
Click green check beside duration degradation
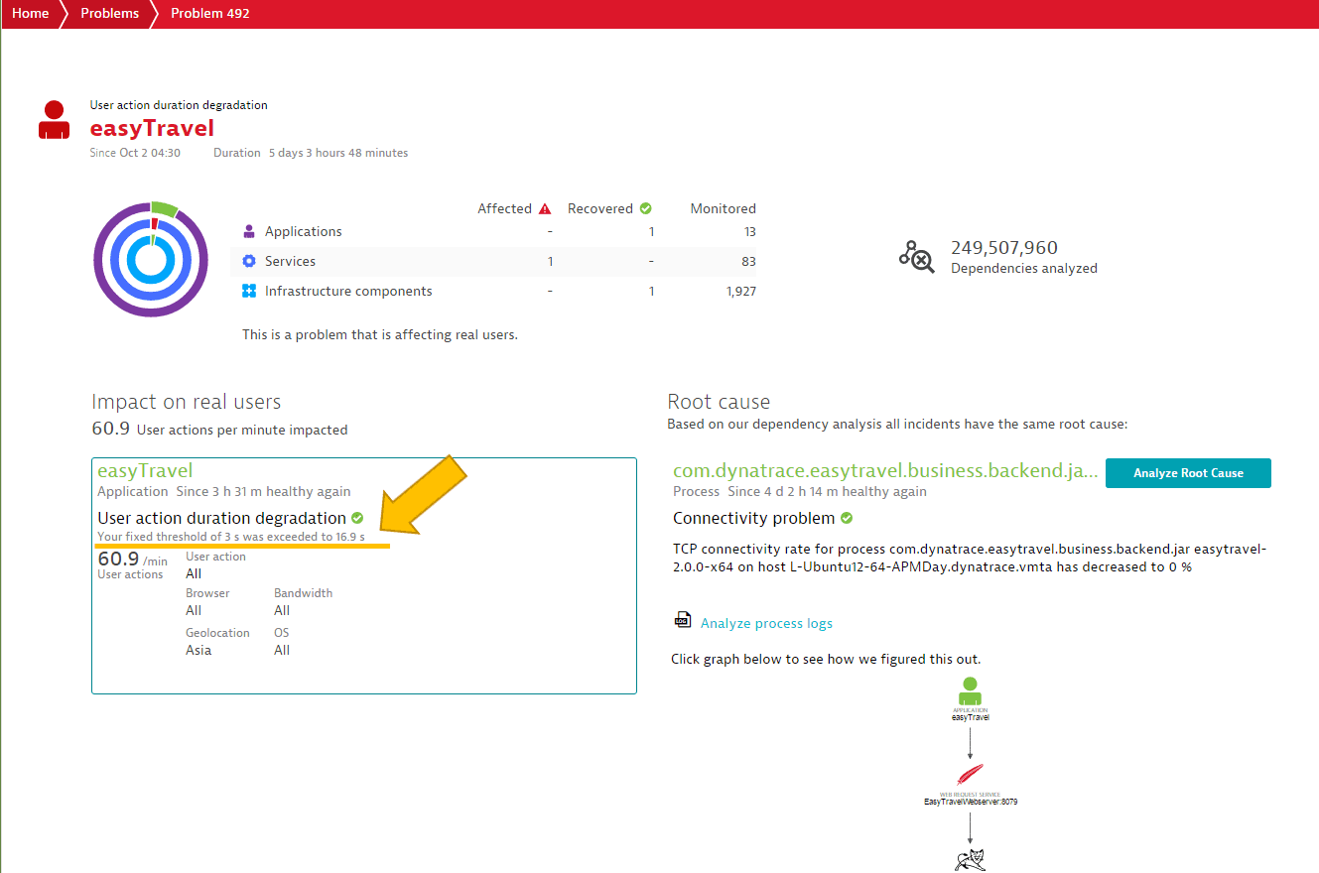tap(357, 518)
